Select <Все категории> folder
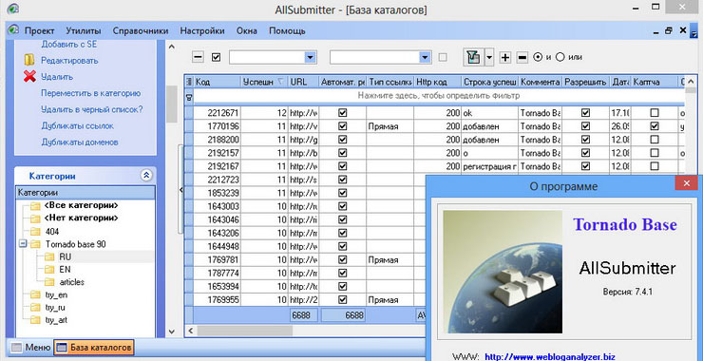This screenshot has height=361, width=703. click(x=81, y=206)
